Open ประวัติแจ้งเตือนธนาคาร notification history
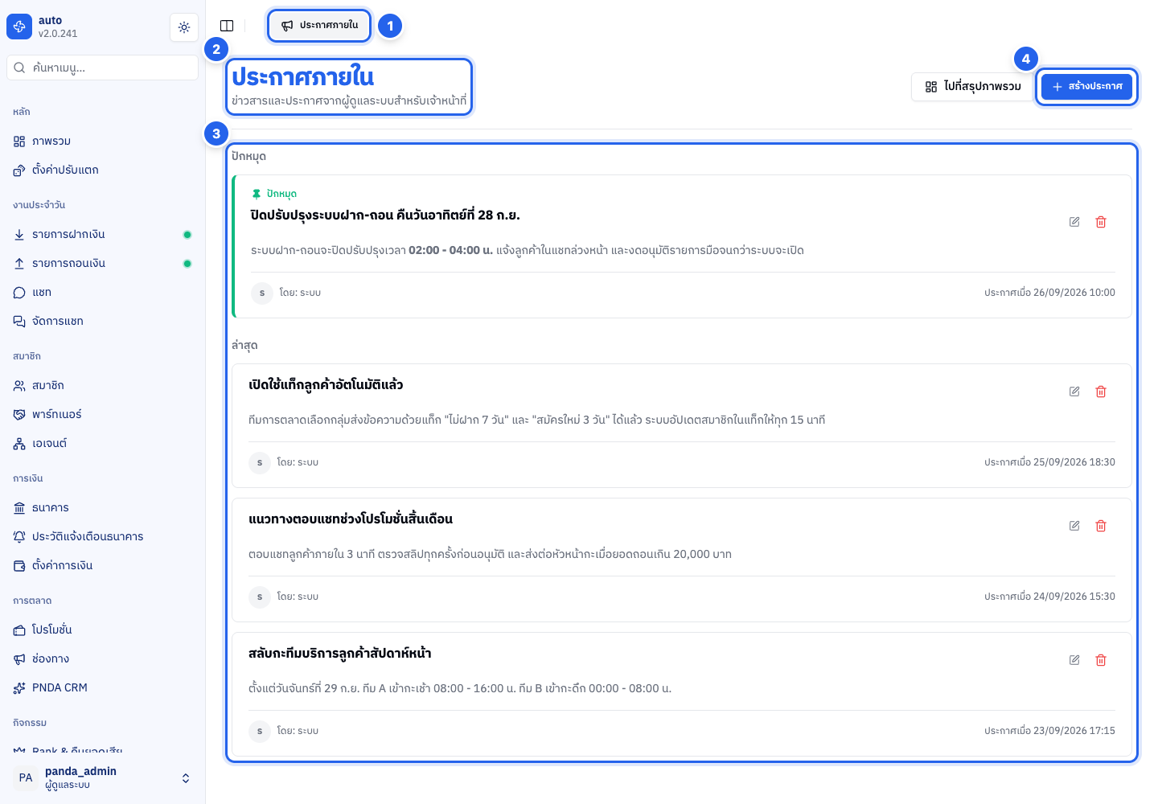 (x=103, y=537)
